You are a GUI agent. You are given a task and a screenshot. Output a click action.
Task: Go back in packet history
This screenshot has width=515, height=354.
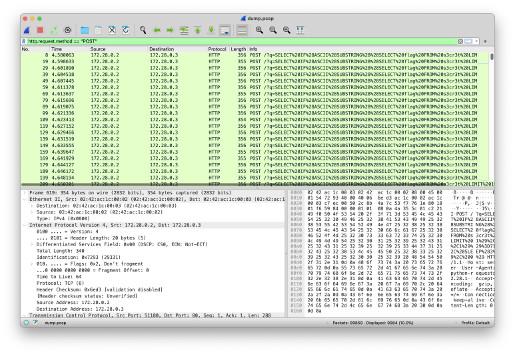157,30
